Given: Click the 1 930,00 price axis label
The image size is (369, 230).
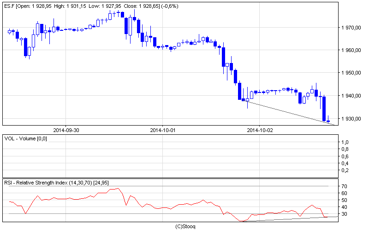Looking at the screenshot, I should 351,119.
